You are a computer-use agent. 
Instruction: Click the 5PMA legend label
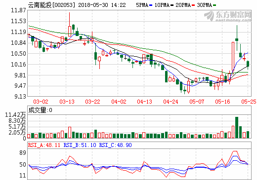point(142,5)
